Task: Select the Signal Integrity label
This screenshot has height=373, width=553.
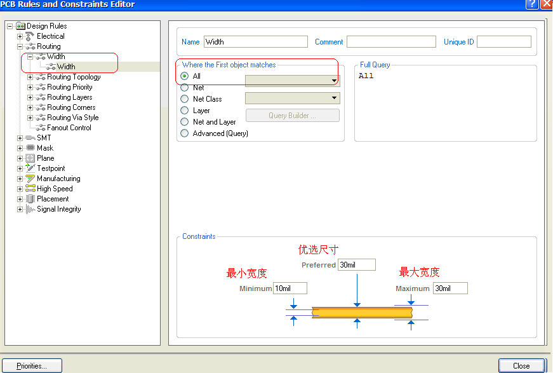Action: coord(59,209)
